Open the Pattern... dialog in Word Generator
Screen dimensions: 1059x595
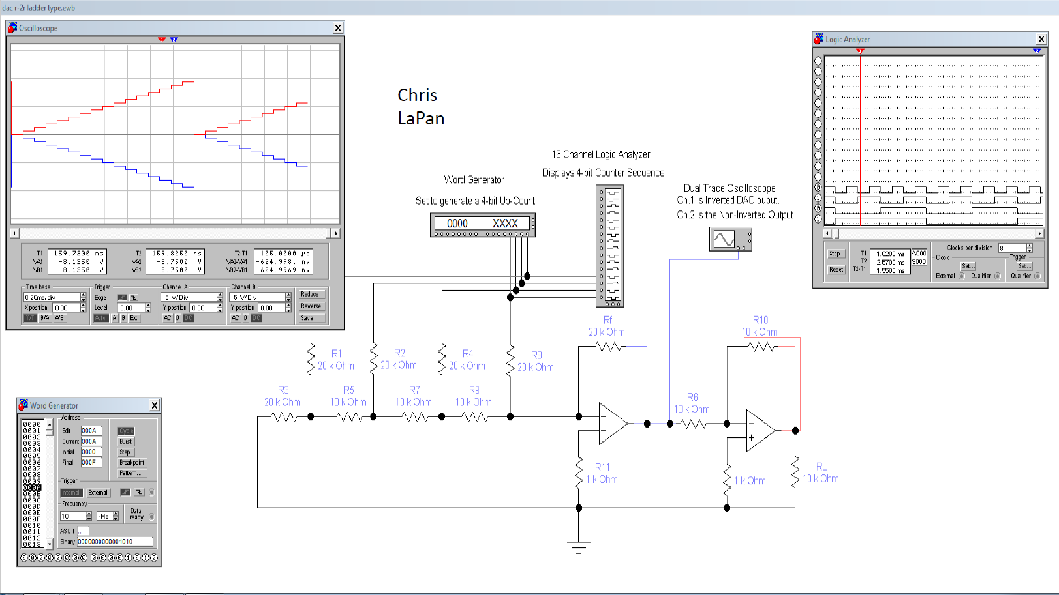point(132,473)
